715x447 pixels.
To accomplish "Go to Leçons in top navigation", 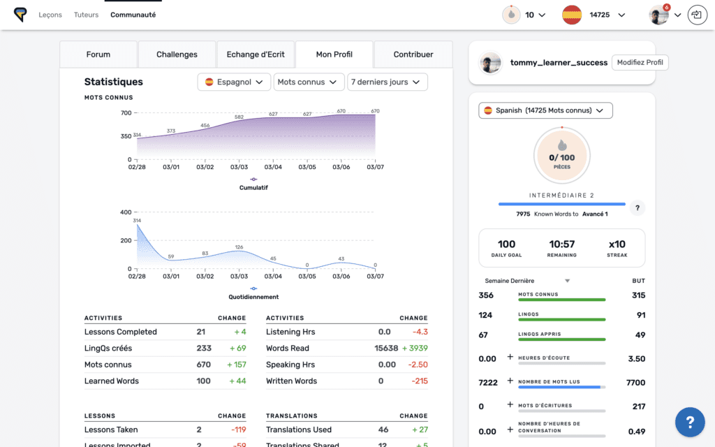I will click(50, 15).
